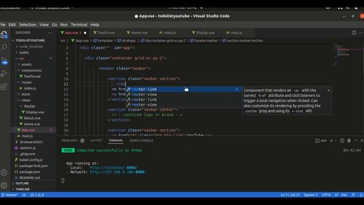Open the Run and Debug view
Viewport: 364px width, 205px height.
coord(4,73)
